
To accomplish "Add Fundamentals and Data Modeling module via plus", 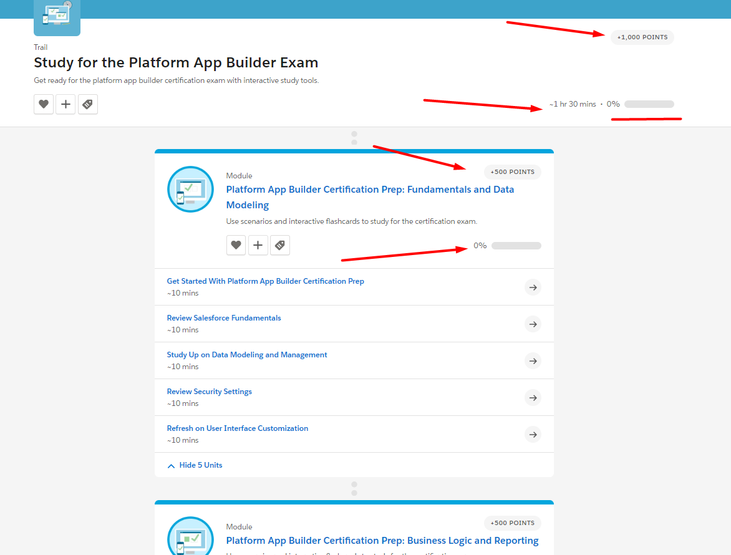I will pyautogui.click(x=258, y=245).
